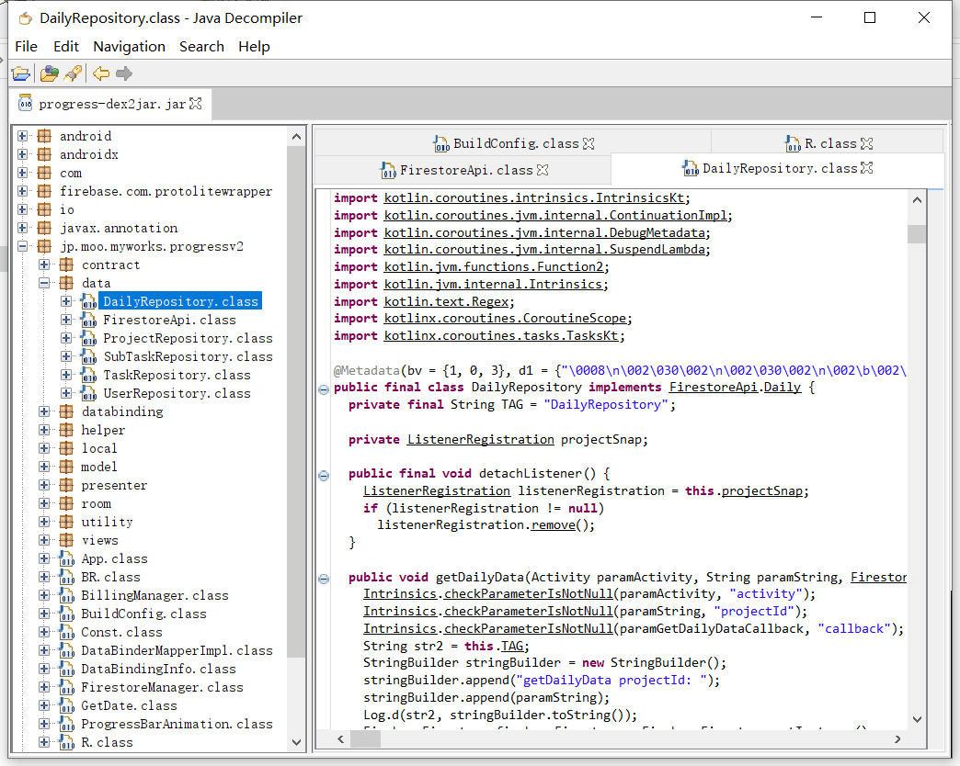Click the Const.class file icon
The height and width of the screenshot is (766, 960).
(x=67, y=632)
